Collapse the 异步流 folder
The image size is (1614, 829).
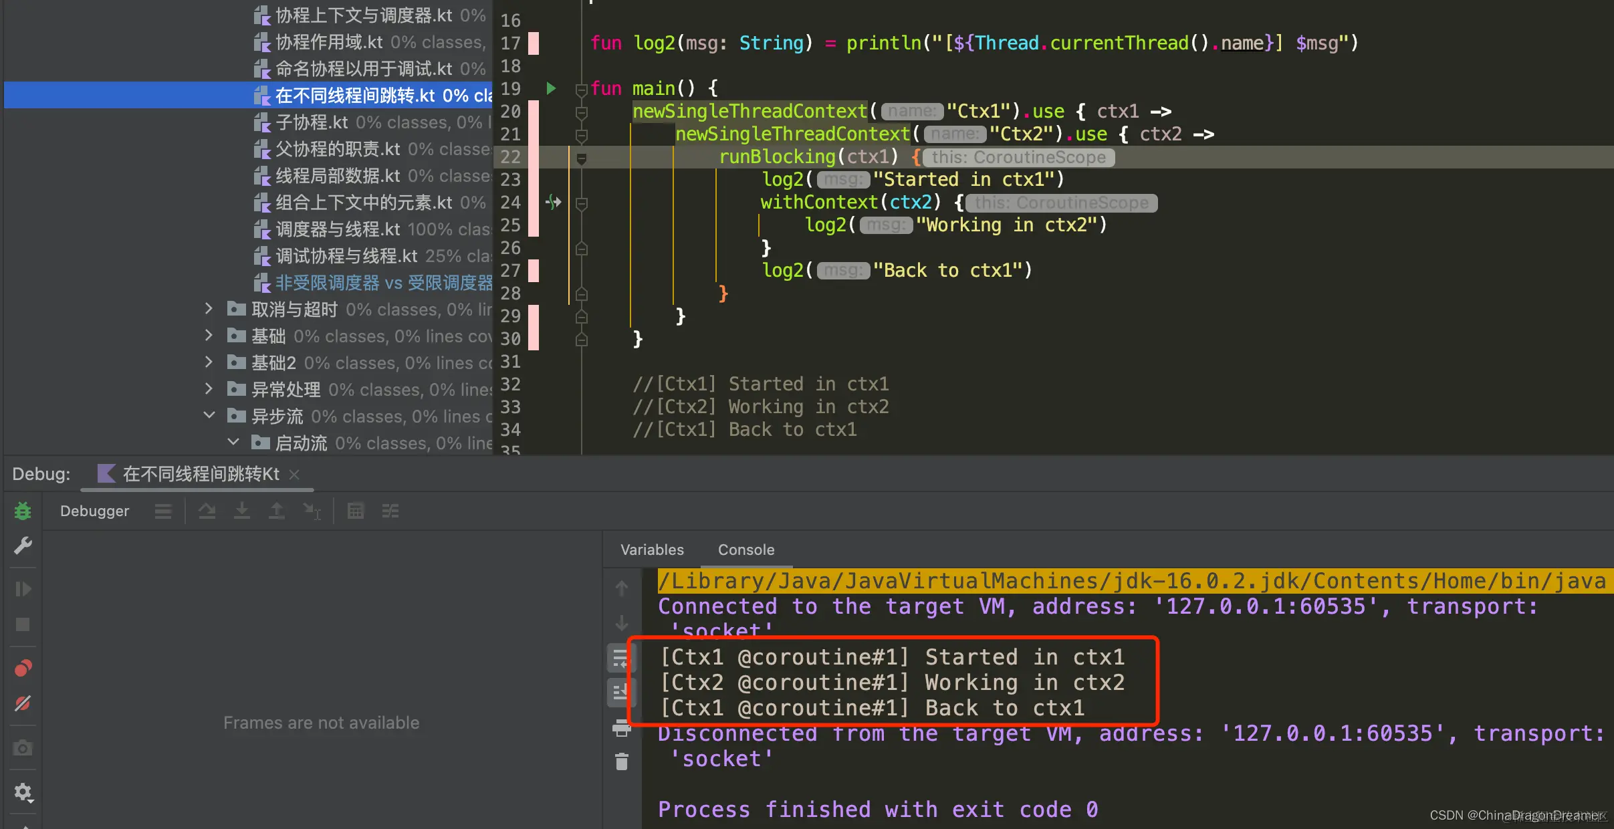(209, 416)
